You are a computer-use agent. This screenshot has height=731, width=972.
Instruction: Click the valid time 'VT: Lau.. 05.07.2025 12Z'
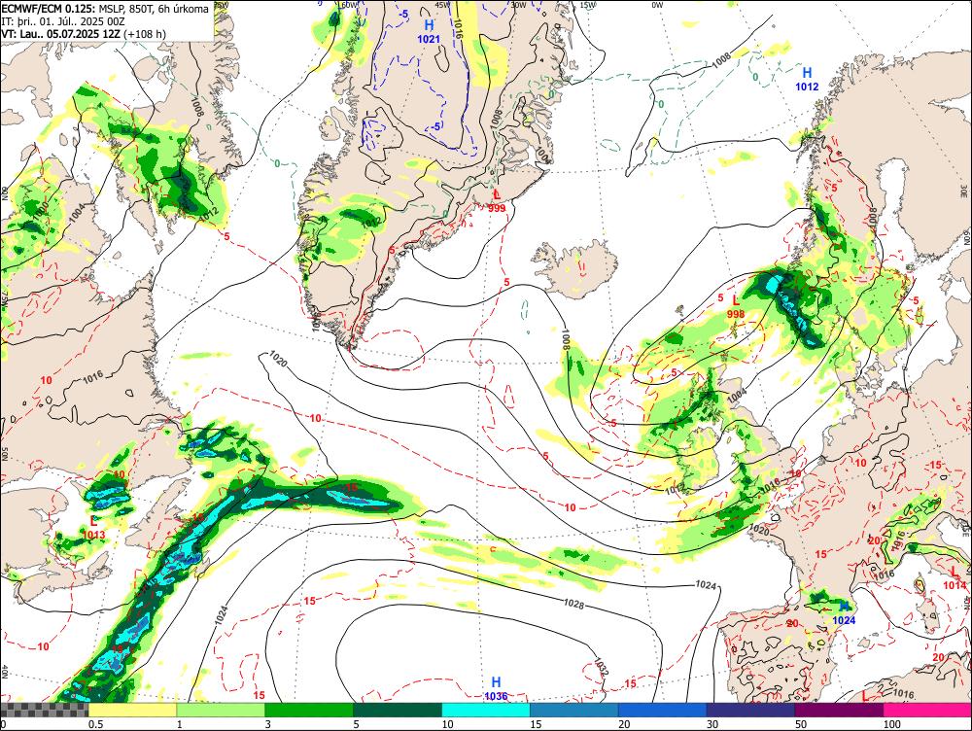pyautogui.click(x=60, y=33)
